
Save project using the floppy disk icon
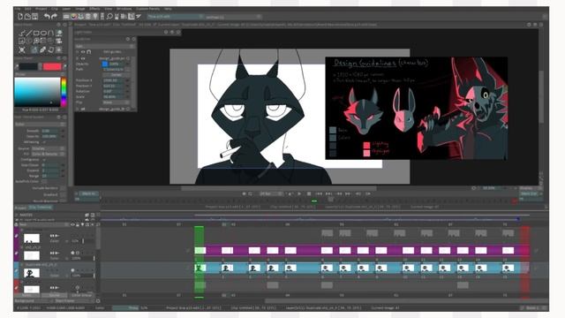point(34,16)
